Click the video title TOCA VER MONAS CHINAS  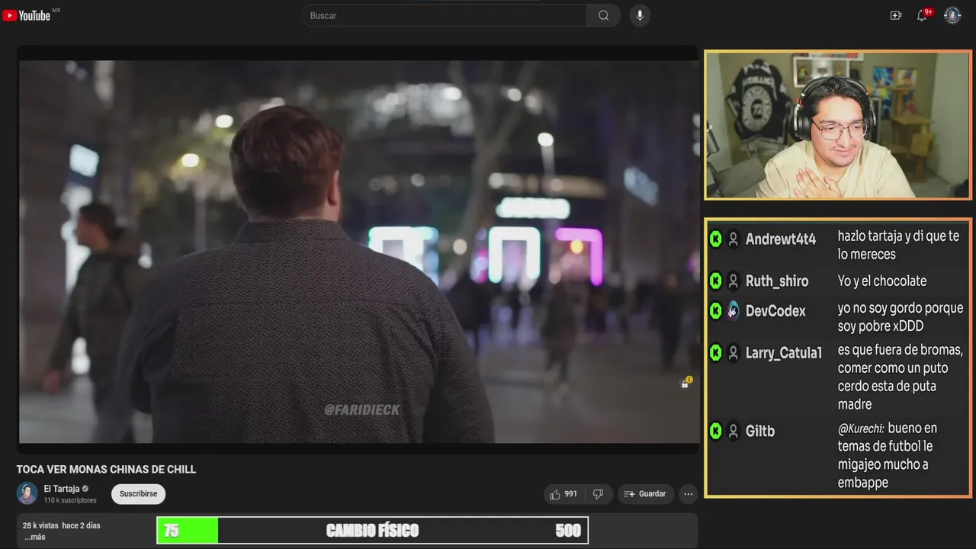pos(106,469)
